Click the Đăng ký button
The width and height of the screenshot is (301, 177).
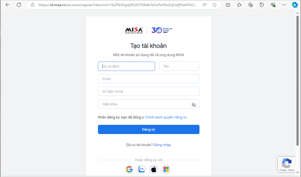point(148,129)
